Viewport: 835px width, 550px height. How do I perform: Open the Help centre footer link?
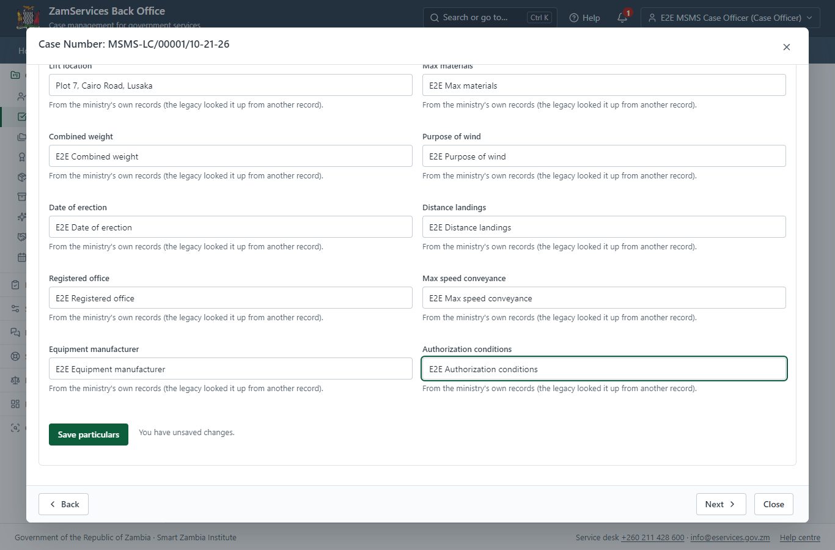pyautogui.click(x=800, y=538)
